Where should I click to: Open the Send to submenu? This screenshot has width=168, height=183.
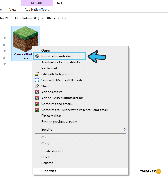(80, 130)
